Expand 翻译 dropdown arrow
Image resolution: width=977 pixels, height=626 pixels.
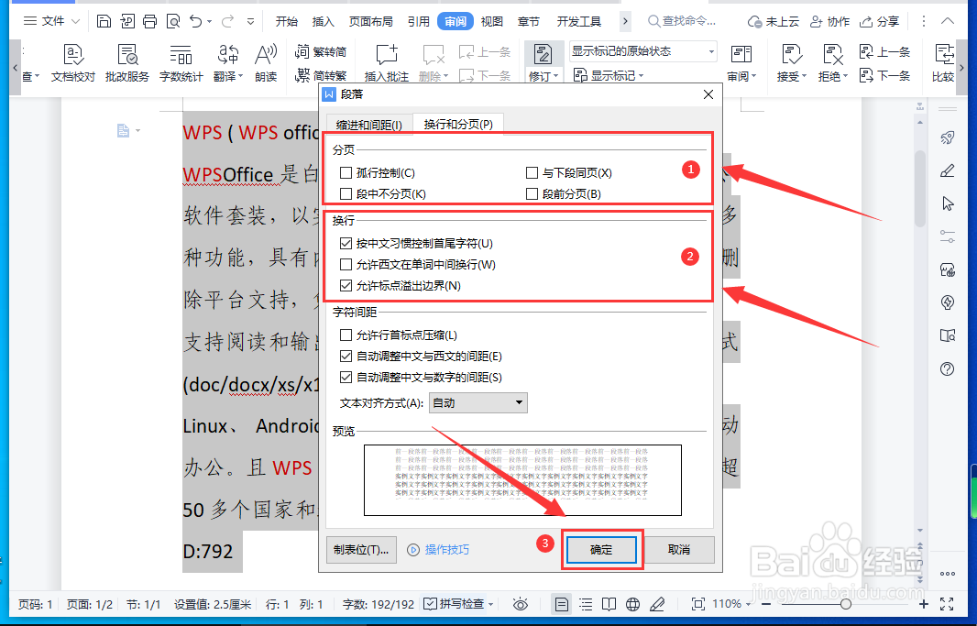(x=240, y=76)
